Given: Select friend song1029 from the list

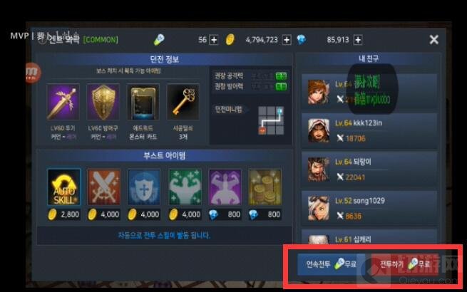Looking at the screenshot, I should (x=369, y=209).
